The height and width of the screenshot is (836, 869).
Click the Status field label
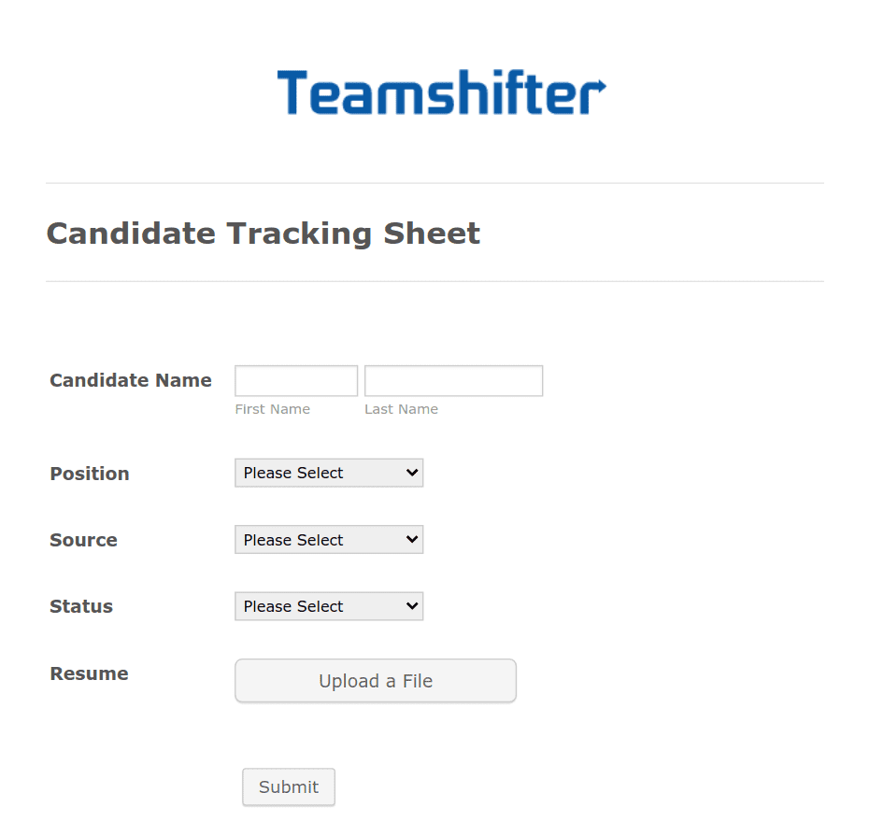(80, 606)
